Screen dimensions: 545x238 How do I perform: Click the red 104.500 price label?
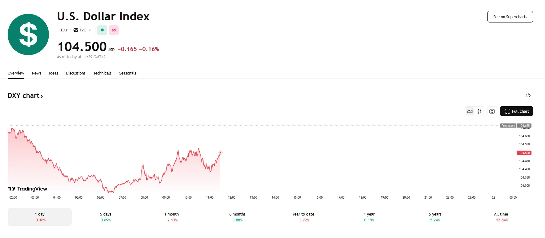pyautogui.click(x=524, y=153)
